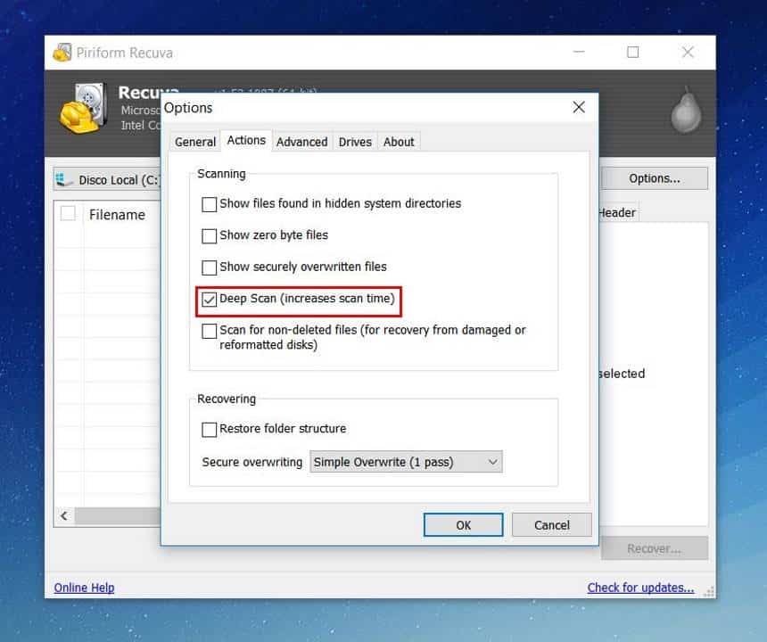Screen dimensions: 767x642
Task: Click the Options... button in Recuva
Action: [654, 178]
